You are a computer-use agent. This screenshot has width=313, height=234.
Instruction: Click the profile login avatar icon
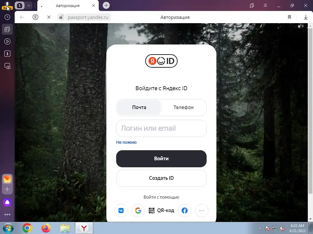7,5
